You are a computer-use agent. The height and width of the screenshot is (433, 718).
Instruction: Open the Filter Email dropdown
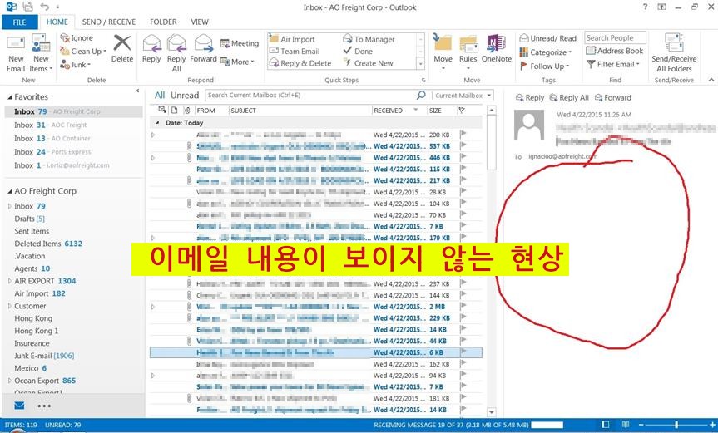612,65
